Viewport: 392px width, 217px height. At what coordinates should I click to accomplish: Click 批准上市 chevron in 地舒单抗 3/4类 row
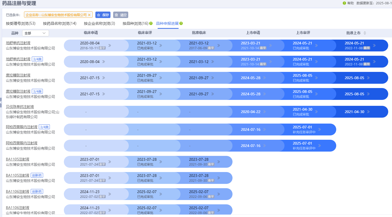(374, 62)
